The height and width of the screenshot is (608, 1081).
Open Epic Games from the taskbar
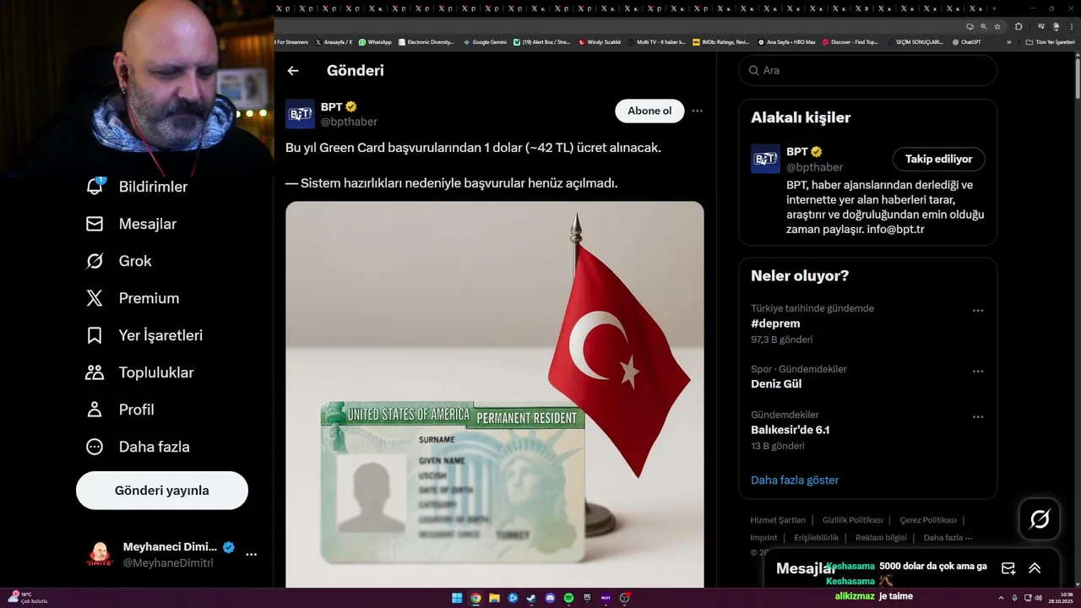pyautogui.click(x=587, y=598)
